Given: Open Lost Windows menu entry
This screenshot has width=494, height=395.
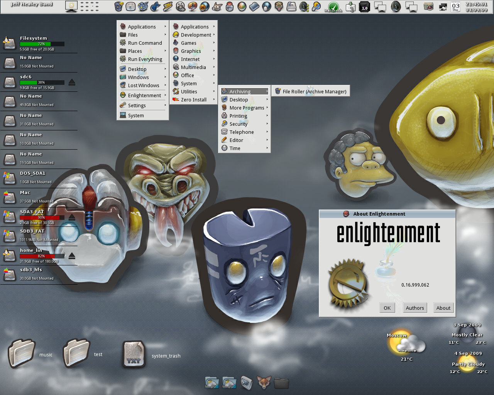Looking at the screenshot, I should [143, 85].
